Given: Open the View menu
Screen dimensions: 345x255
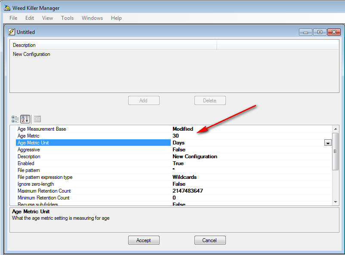Looking at the screenshot, I should click(x=47, y=18).
